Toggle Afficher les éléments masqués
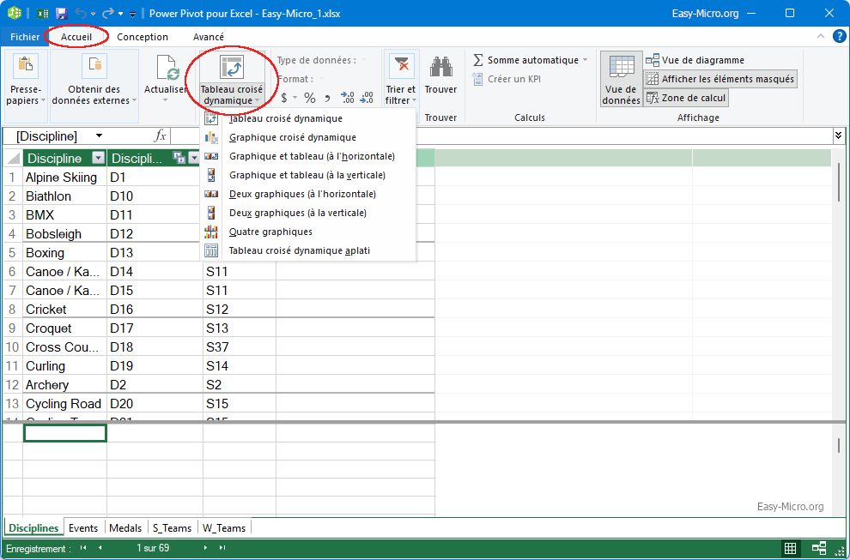Viewport: 850px width, 560px height. (719, 79)
